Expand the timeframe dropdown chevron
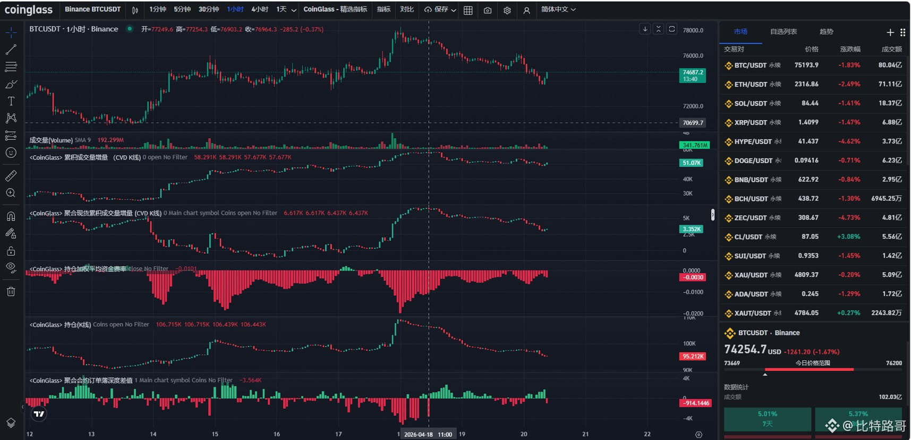The height and width of the screenshot is (440, 911). (x=294, y=10)
